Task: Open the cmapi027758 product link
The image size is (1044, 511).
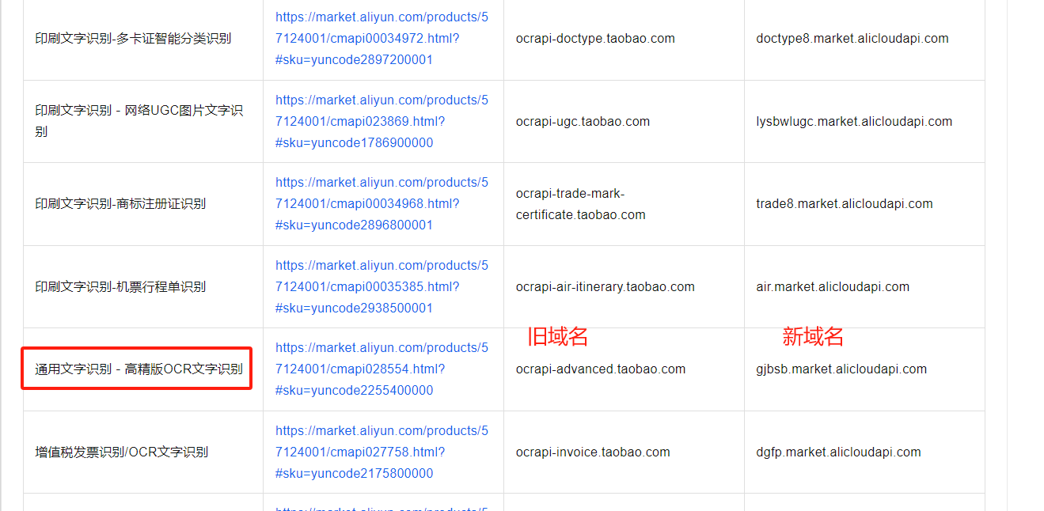Action: pyautogui.click(x=382, y=452)
